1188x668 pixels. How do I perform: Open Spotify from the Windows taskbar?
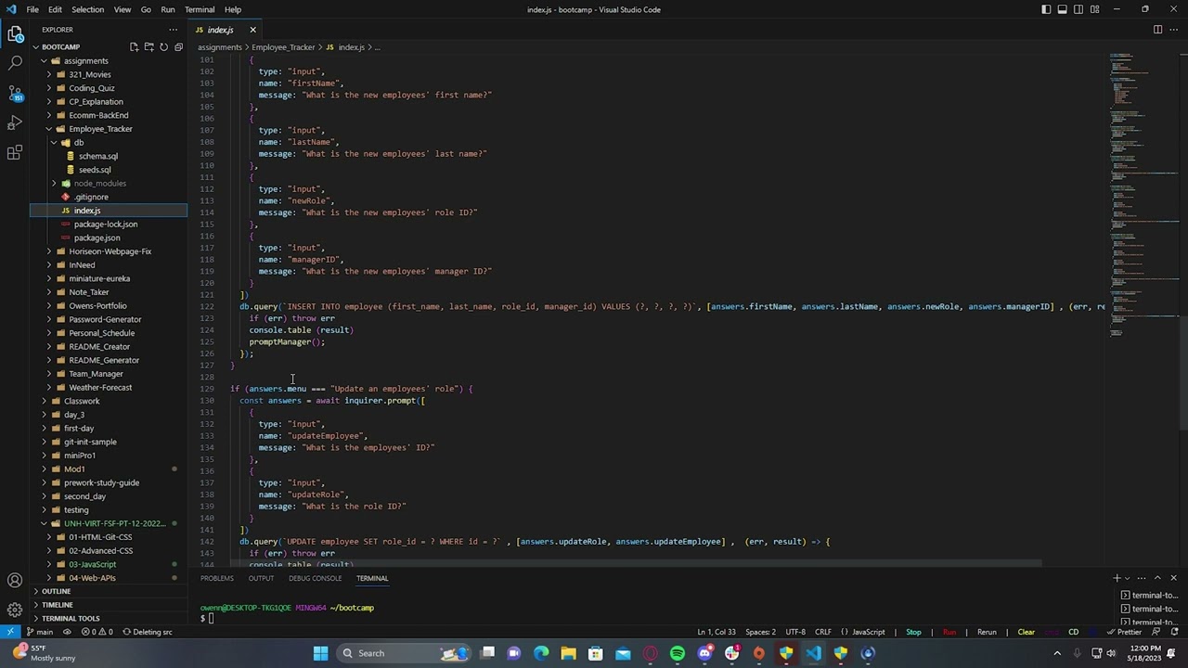678,653
